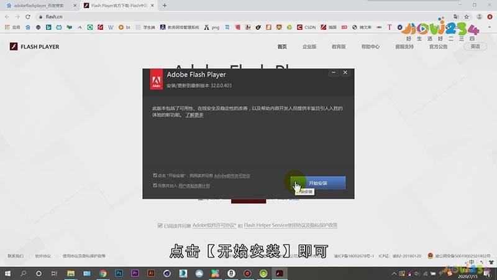Switch site language with 英语 button
The width and height of the screenshot is (497, 280).
(x=475, y=47)
